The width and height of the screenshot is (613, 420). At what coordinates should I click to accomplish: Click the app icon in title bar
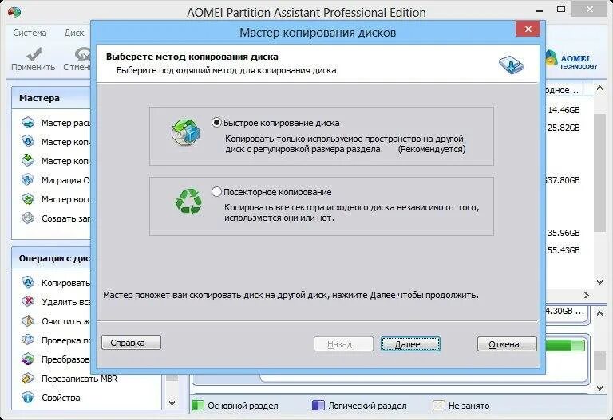point(14,12)
